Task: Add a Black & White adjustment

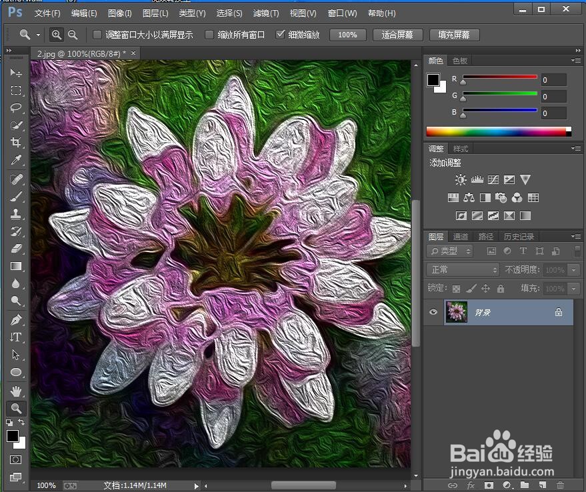Action: [x=485, y=197]
